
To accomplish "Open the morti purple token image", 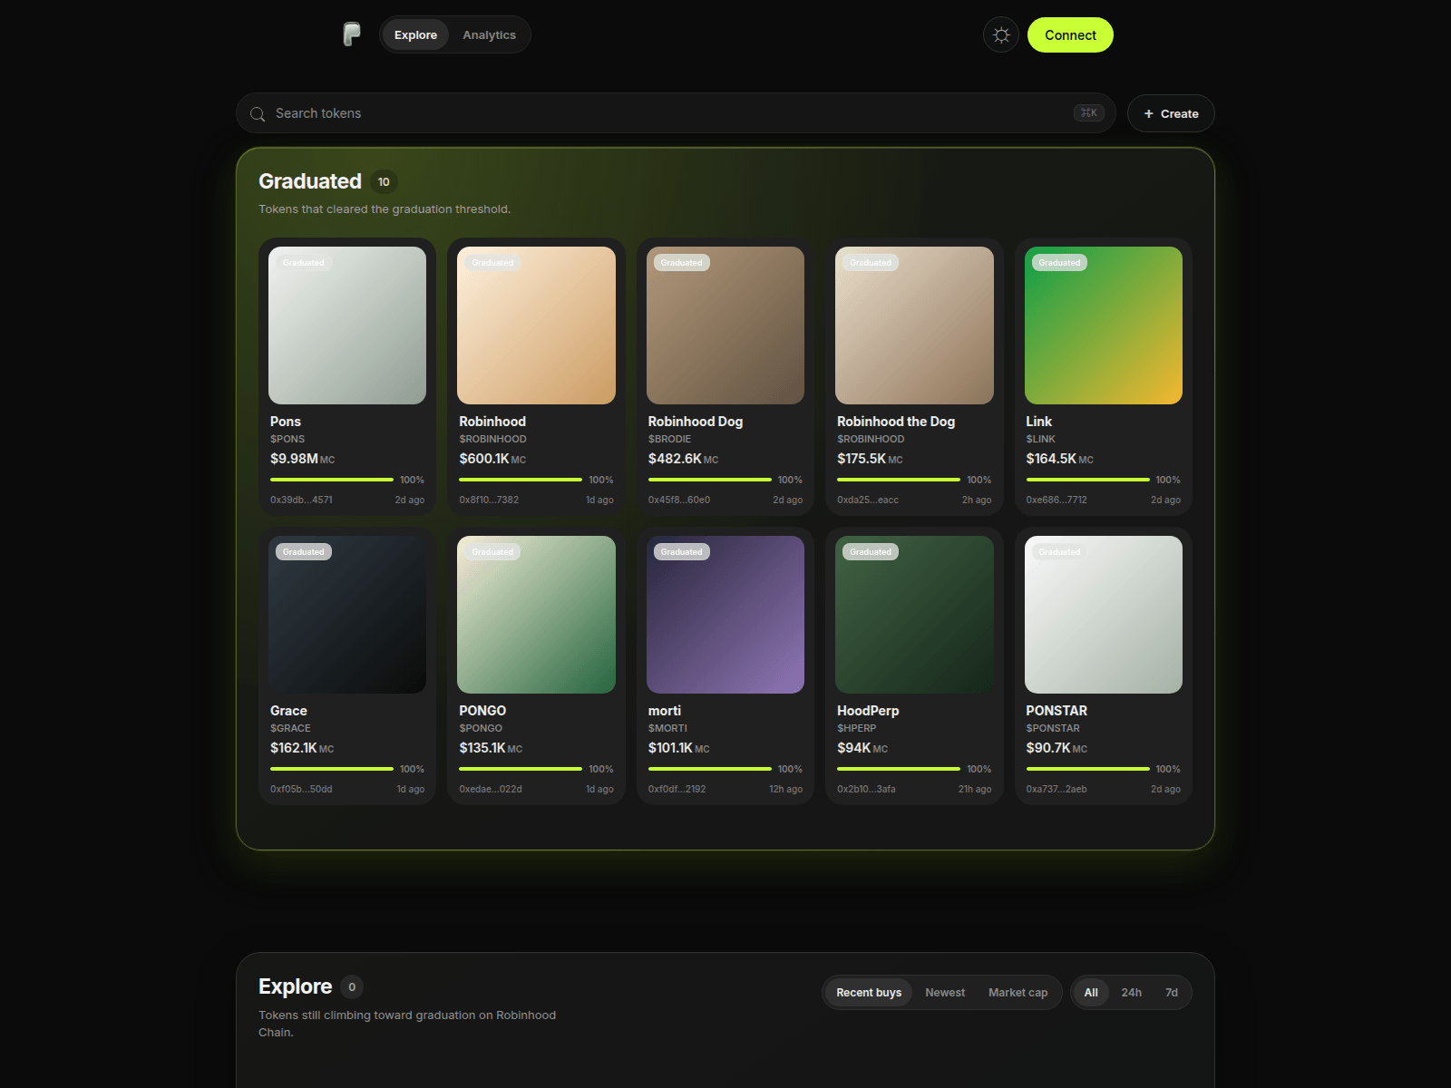I will (x=725, y=615).
